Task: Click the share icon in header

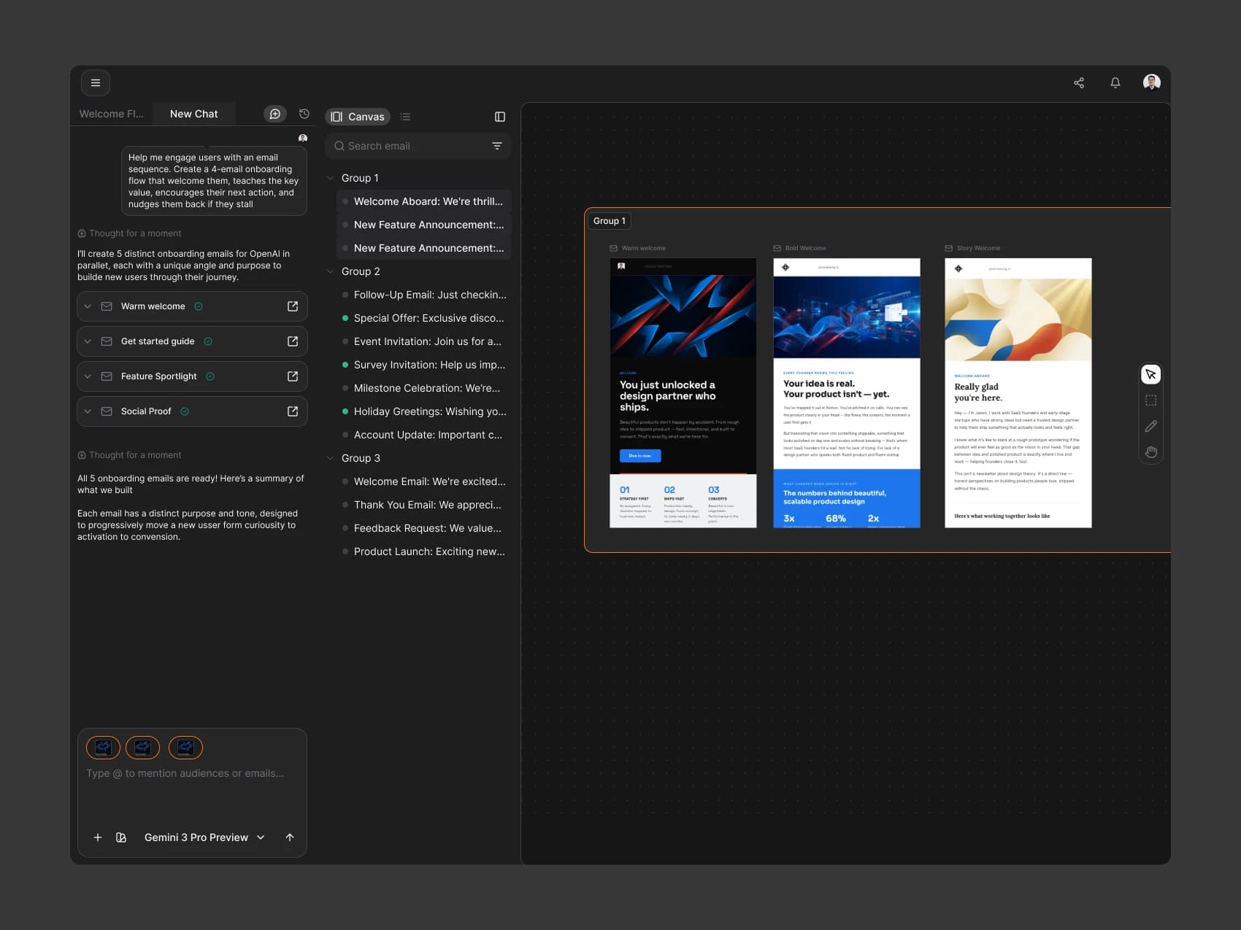Action: pos(1079,83)
